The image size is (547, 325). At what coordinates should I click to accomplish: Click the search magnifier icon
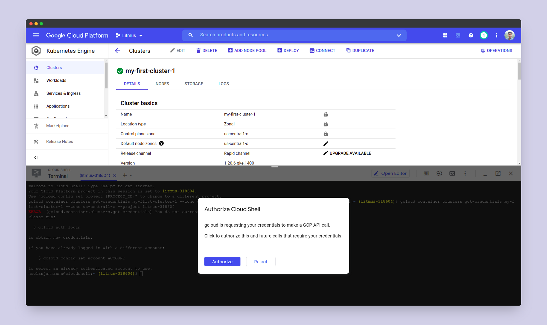click(x=191, y=35)
